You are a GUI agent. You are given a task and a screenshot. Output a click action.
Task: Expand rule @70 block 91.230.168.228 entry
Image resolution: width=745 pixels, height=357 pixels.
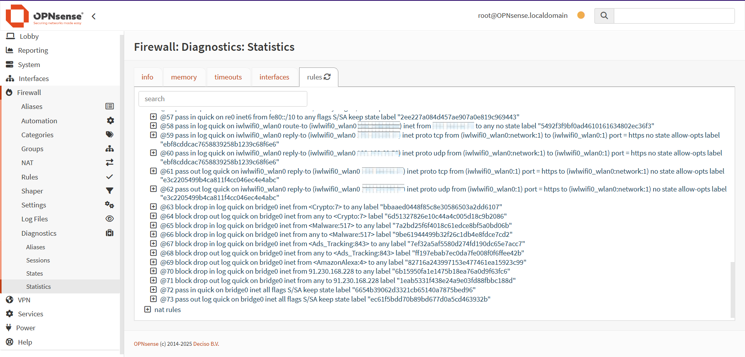153,271
